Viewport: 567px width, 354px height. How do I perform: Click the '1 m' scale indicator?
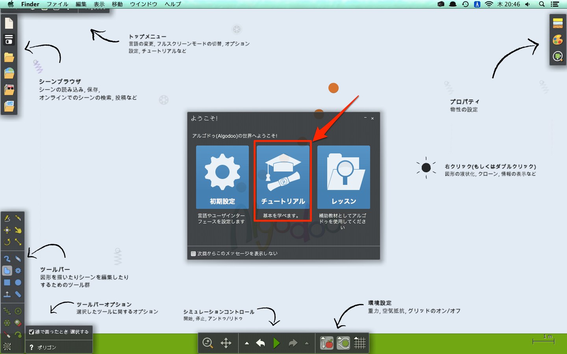[543, 339]
